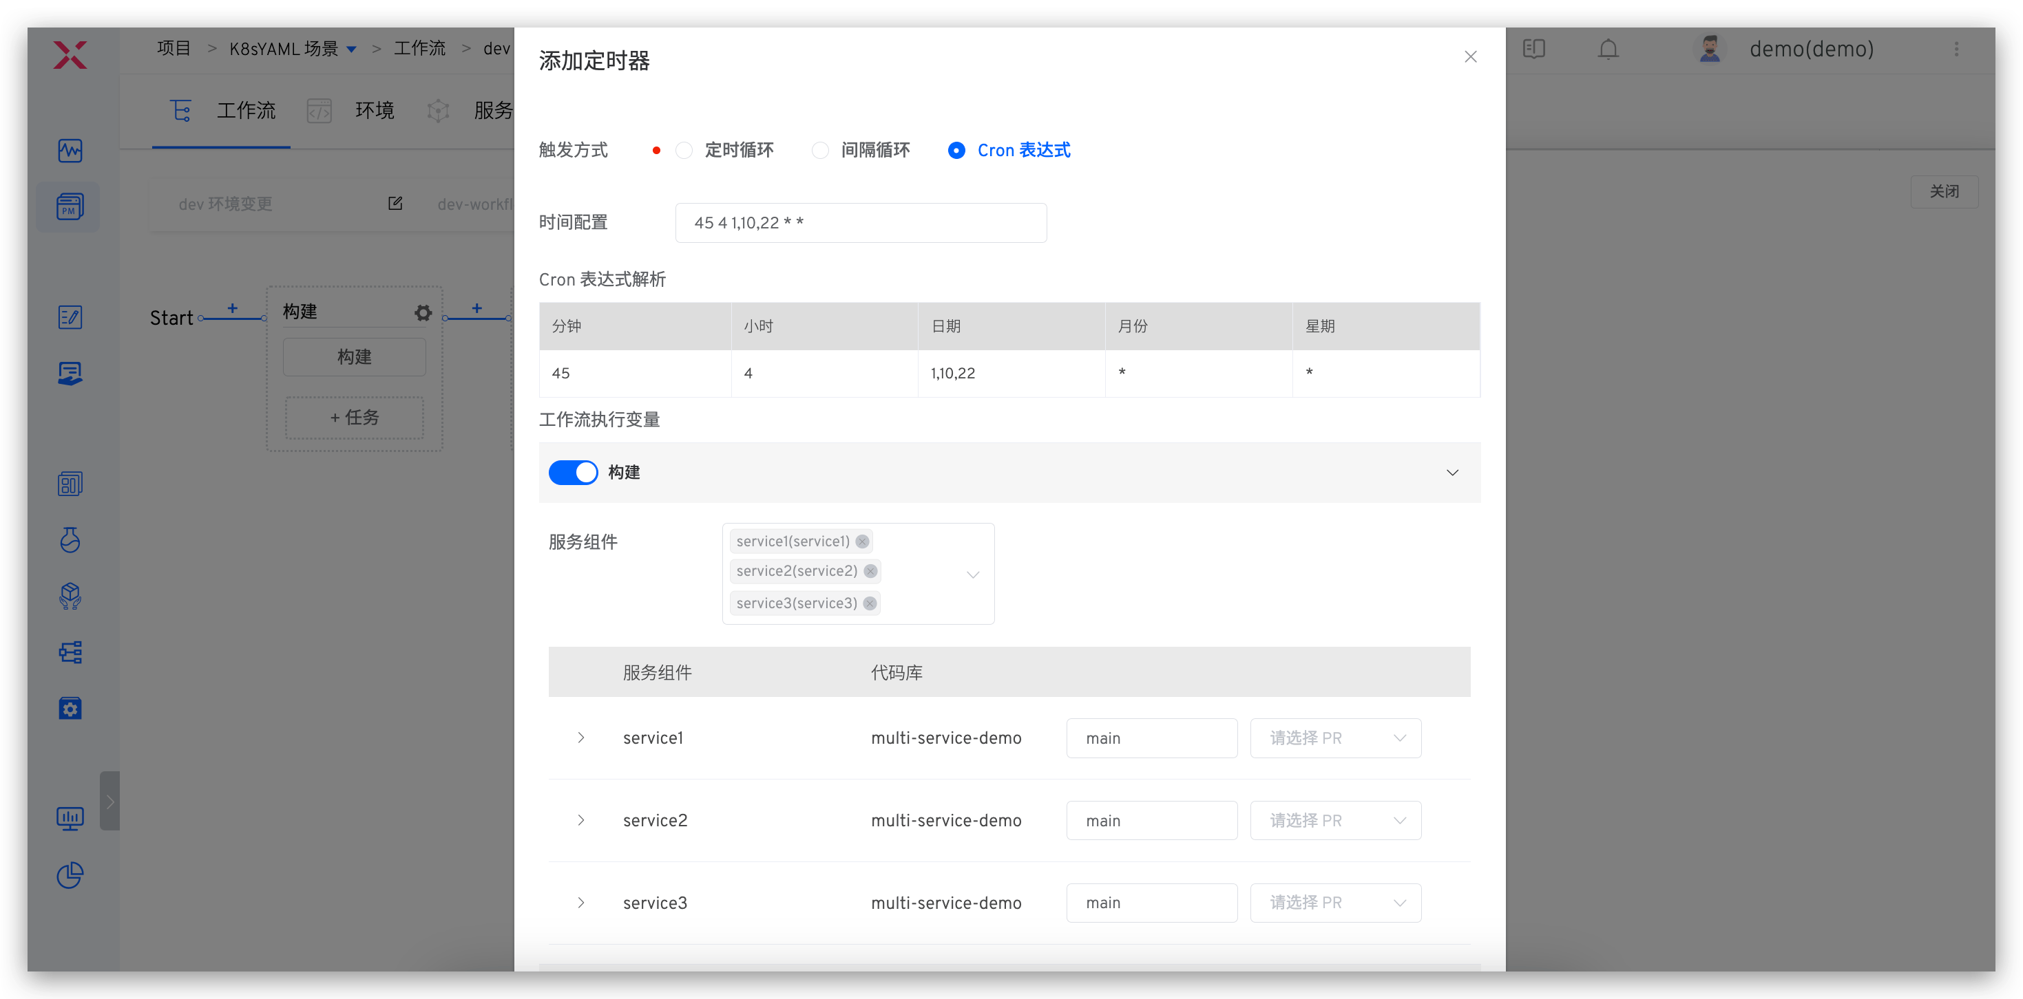Open the pie chart sidebar icon
The height and width of the screenshot is (999, 2023).
(x=70, y=875)
